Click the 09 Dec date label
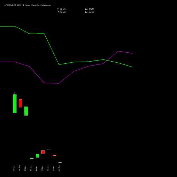The image size is (177, 177). pos(36,169)
